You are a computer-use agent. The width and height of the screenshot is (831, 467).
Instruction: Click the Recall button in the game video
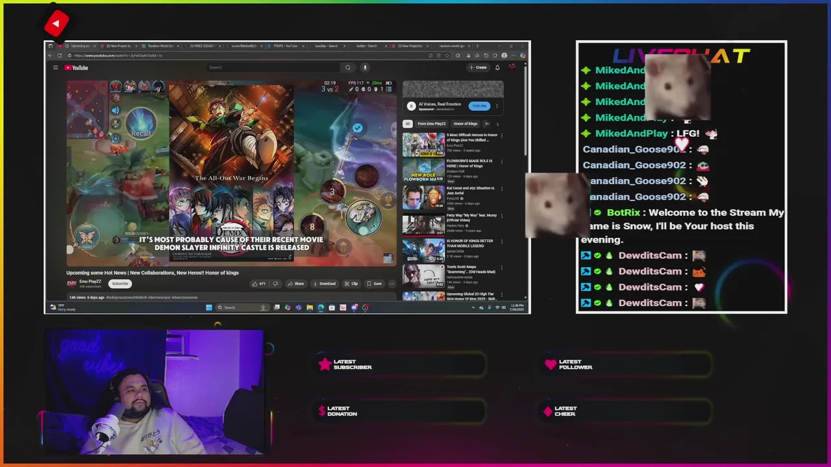coord(141,124)
